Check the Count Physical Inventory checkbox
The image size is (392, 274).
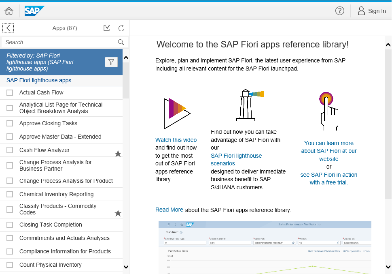(x=10, y=265)
